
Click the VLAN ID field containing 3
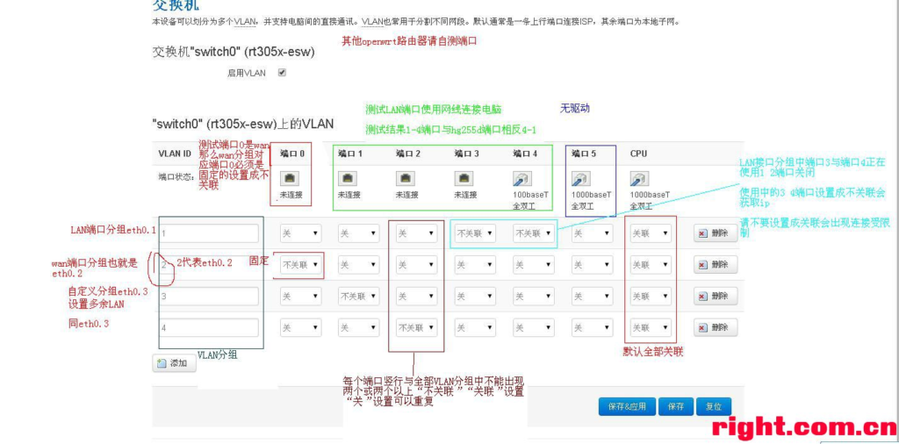tap(209, 297)
